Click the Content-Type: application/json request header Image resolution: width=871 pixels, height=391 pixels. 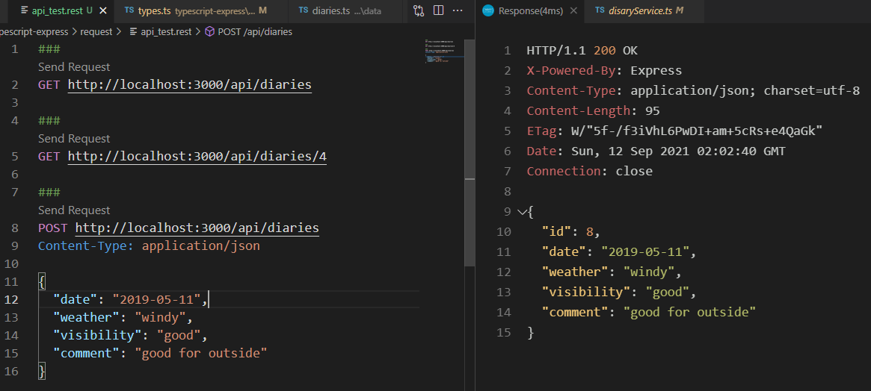tap(149, 245)
